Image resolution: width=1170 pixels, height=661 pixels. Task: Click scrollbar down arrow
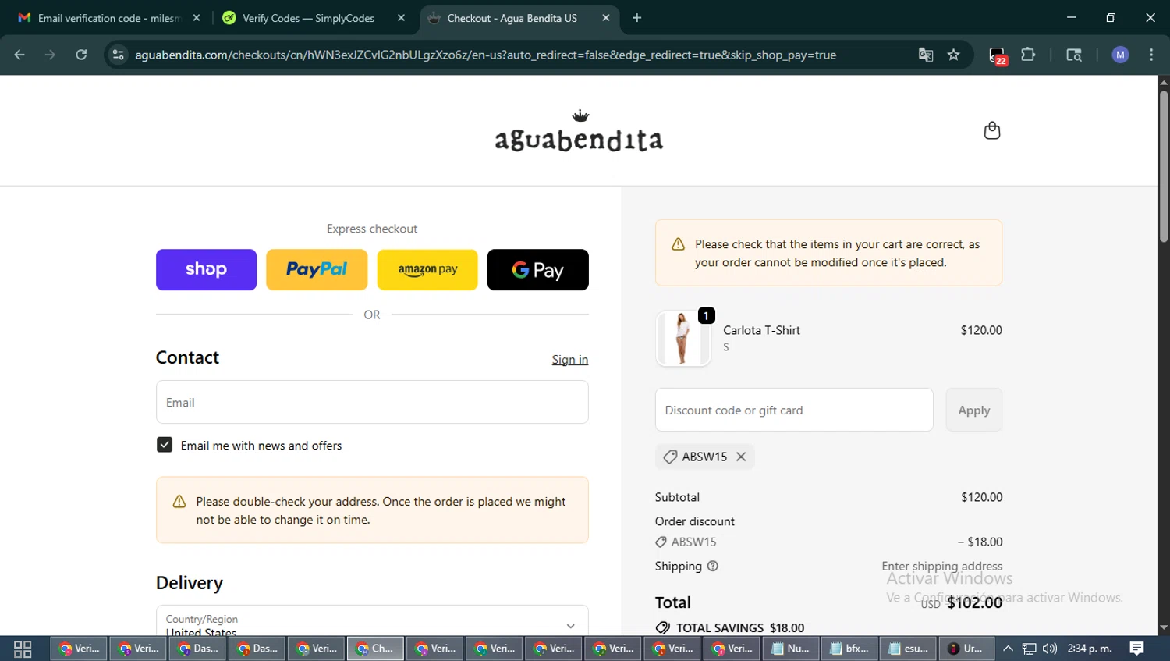pos(1163,627)
